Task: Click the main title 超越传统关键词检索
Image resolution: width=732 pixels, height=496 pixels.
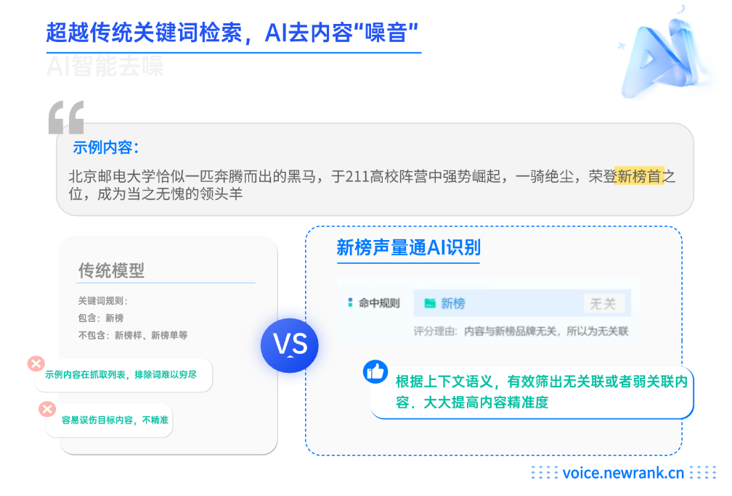Action: pos(232,33)
